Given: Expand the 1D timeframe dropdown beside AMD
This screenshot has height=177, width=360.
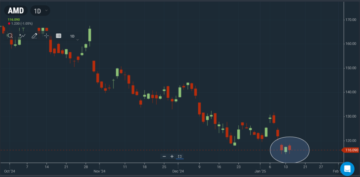Looking at the screenshot, I should click(40, 11).
